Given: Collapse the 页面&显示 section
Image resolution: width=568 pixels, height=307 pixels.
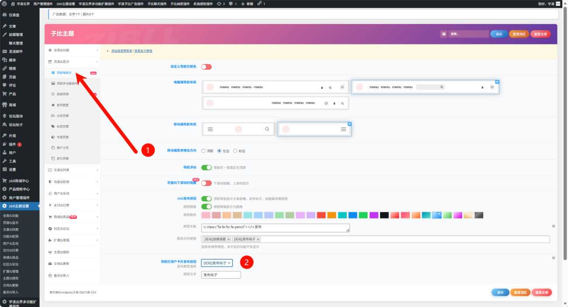Looking at the screenshot, I should [x=73, y=62].
